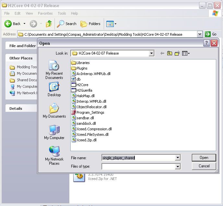Screen dimensions: 223x206
Task: Select the db file
Action: click(76, 79)
